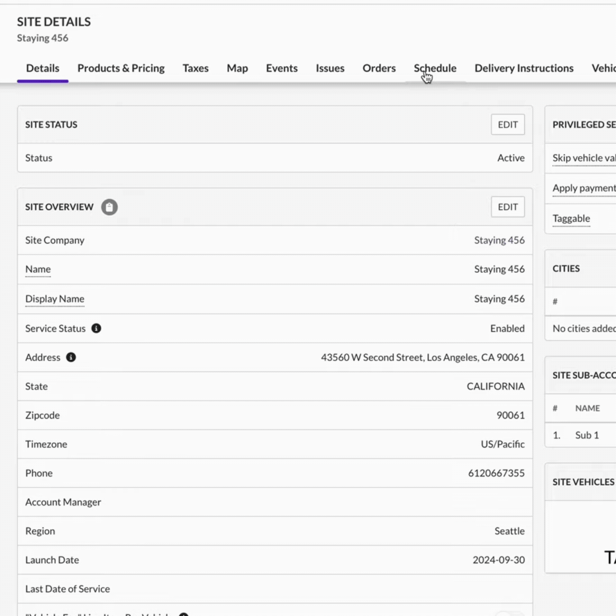Viewport: 616px width, 616px height.
Task: Click the Timezone value US/Pacific
Action: click(x=503, y=444)
